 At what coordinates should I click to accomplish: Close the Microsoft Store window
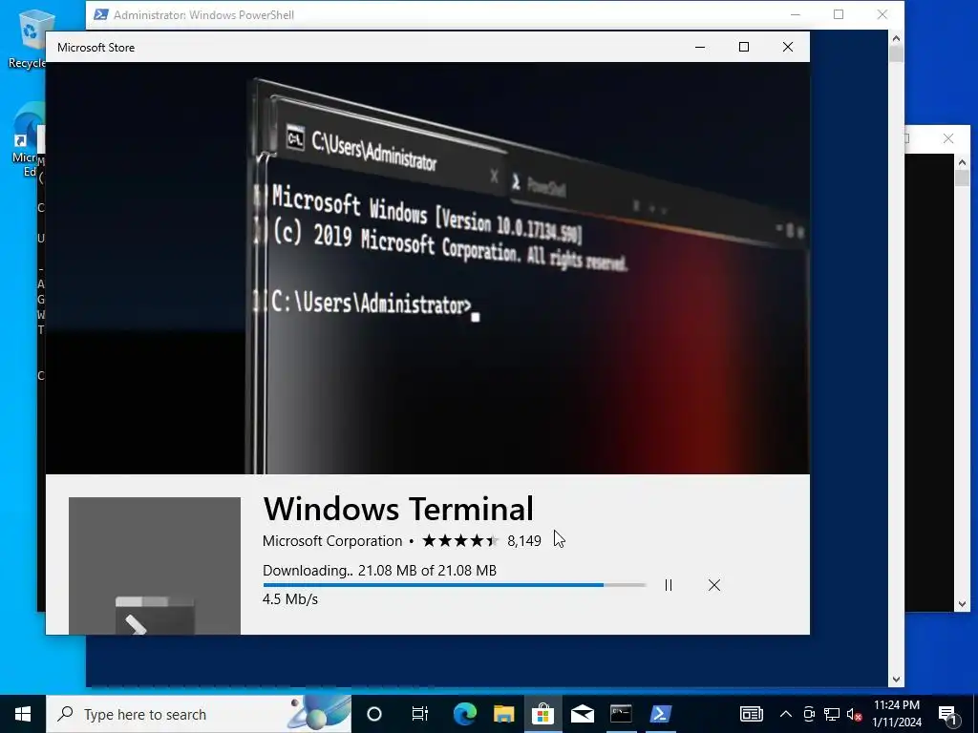[788, 48]
